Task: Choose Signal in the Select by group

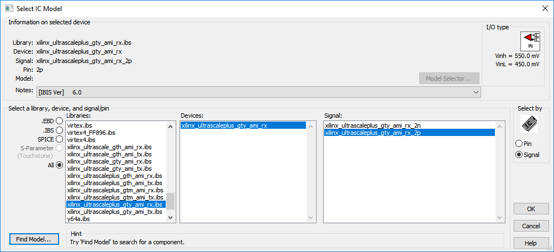Action: 519,155
